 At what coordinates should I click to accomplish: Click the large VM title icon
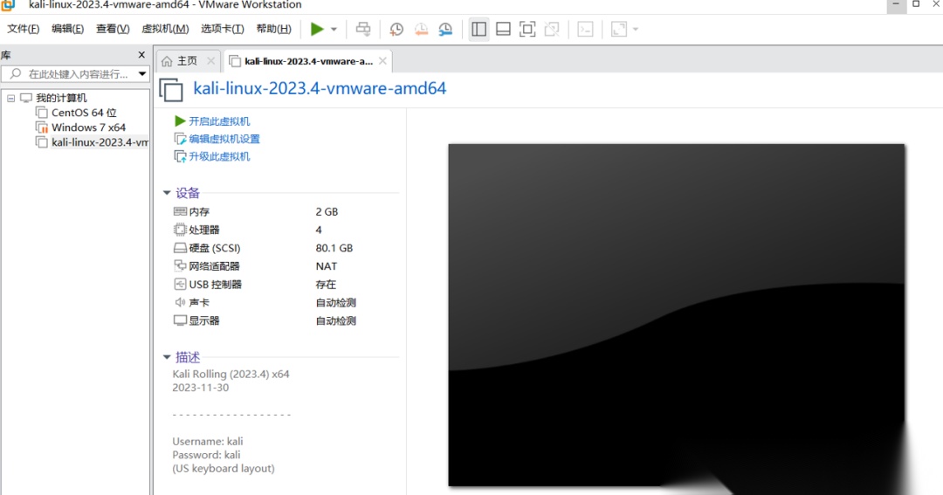pyautogui.click(x=171, y=90)
